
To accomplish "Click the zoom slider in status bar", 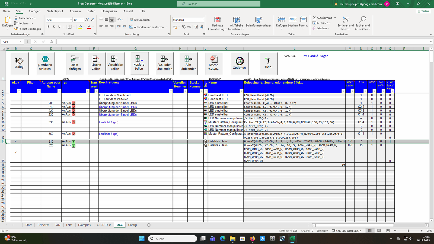I will (408, 231).
